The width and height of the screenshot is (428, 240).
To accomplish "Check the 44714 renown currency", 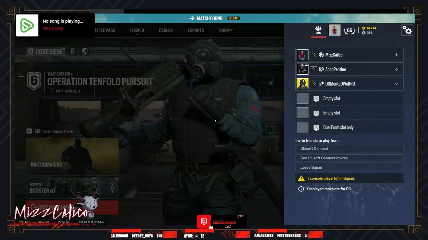I will pyautogui.click(x=369, y=28).
